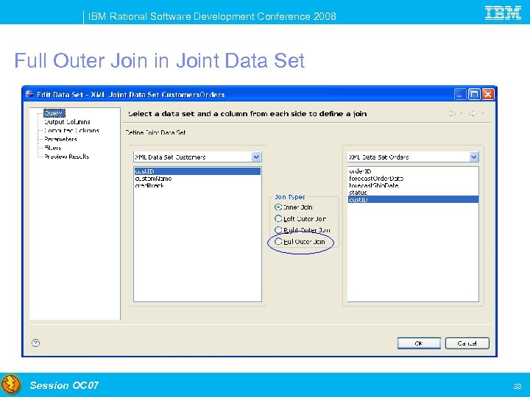Viewport: 530px width, 397px height.
Task: Select custID in Orders column list
Action: (x=413, y=199)
